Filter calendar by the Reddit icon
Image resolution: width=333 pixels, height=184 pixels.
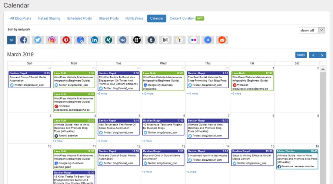click(222, 40)
